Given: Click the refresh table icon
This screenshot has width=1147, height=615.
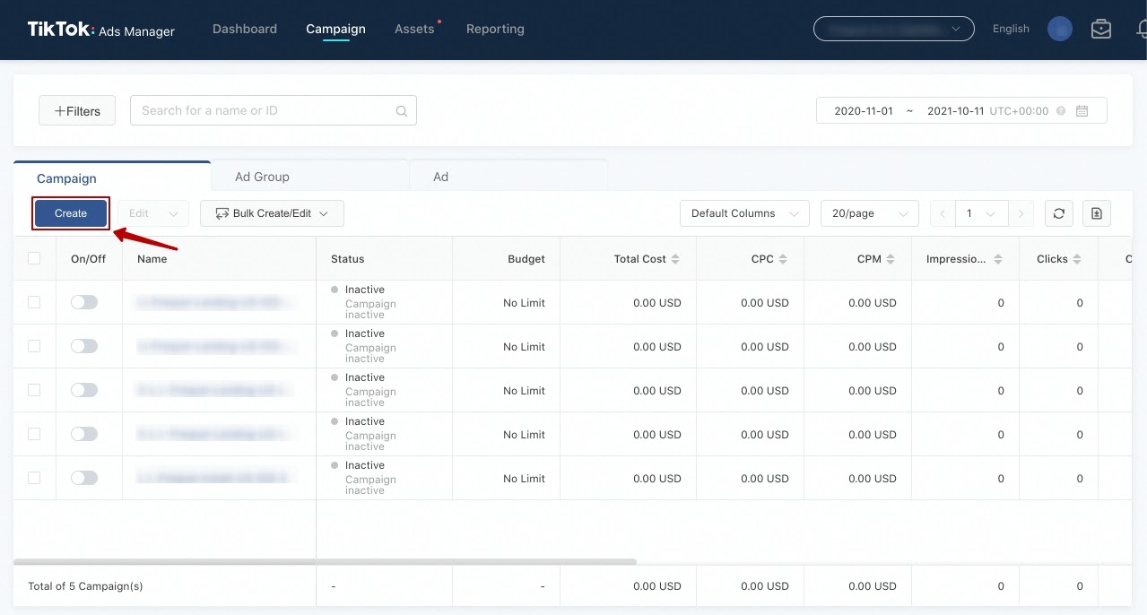Looking at the screenshot, I should tap(1059, 213).
